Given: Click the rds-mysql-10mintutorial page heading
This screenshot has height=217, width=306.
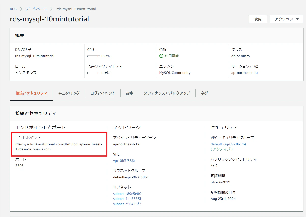Looking at the screenshot, I should (50, 19).
